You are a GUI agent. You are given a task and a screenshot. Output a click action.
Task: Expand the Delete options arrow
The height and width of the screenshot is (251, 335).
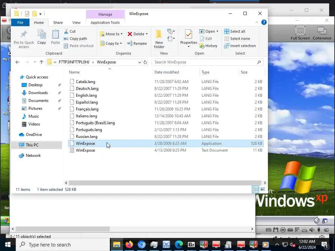coord(147,34)
